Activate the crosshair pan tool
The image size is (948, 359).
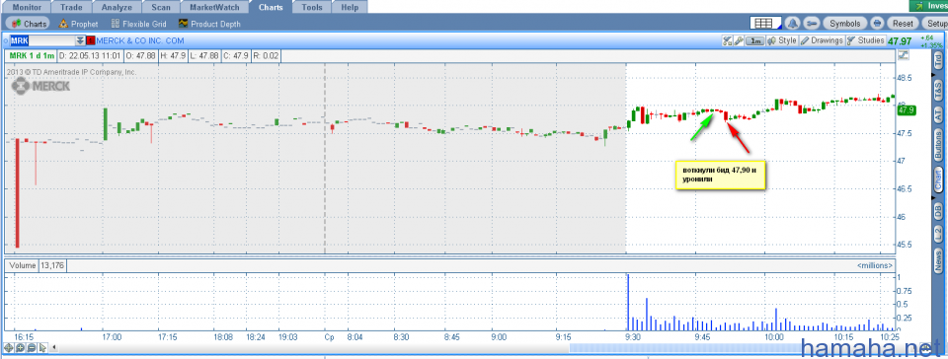(x=9, y=348)
